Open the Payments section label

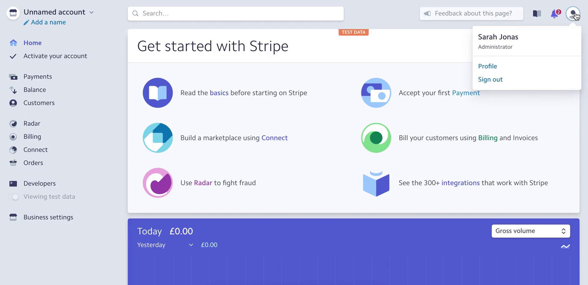(x=38, y=77)
